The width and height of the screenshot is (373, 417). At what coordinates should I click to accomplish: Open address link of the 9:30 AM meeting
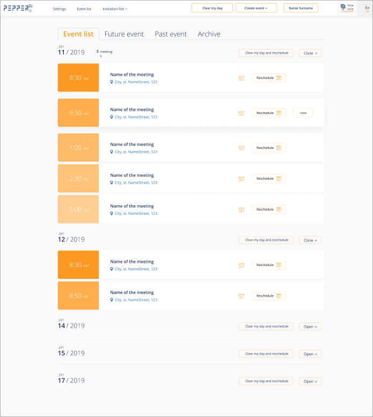click(136, 117)
